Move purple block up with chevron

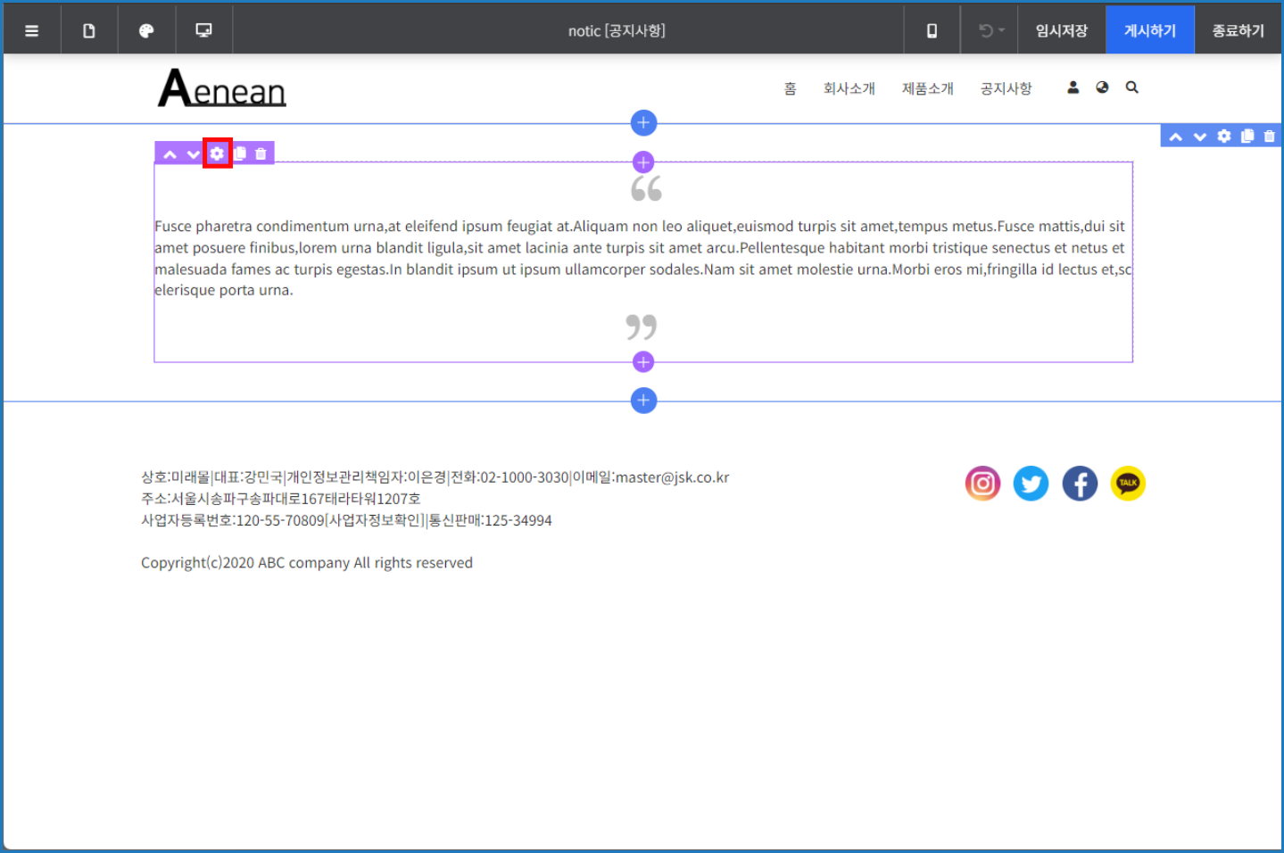pos(170,154)
